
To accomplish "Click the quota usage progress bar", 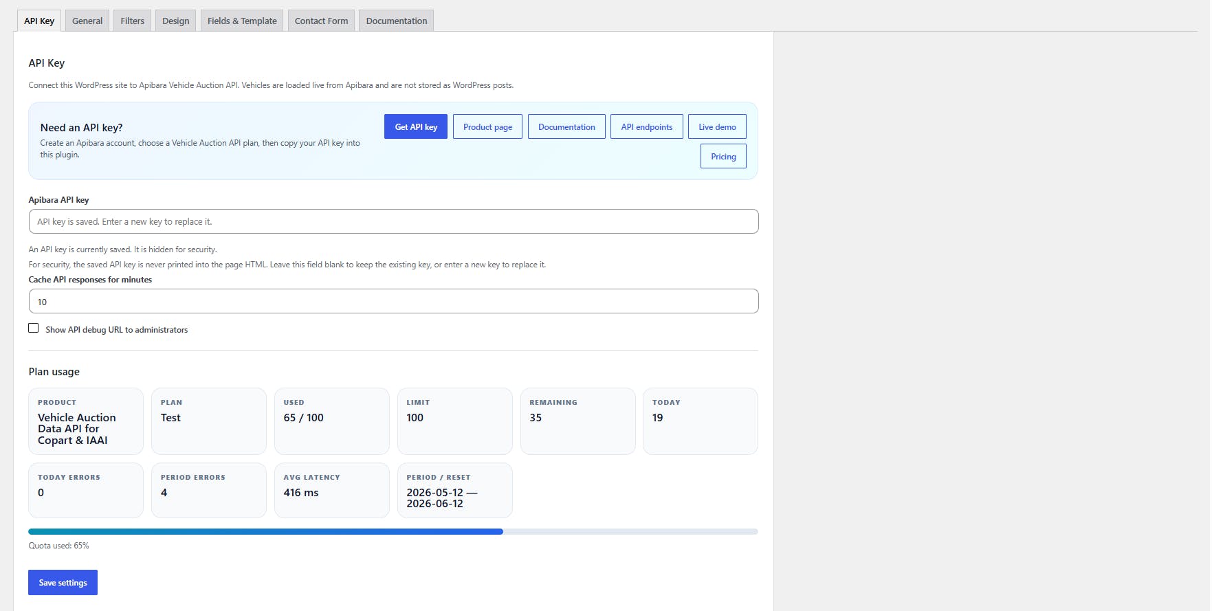I will point(393,531).
